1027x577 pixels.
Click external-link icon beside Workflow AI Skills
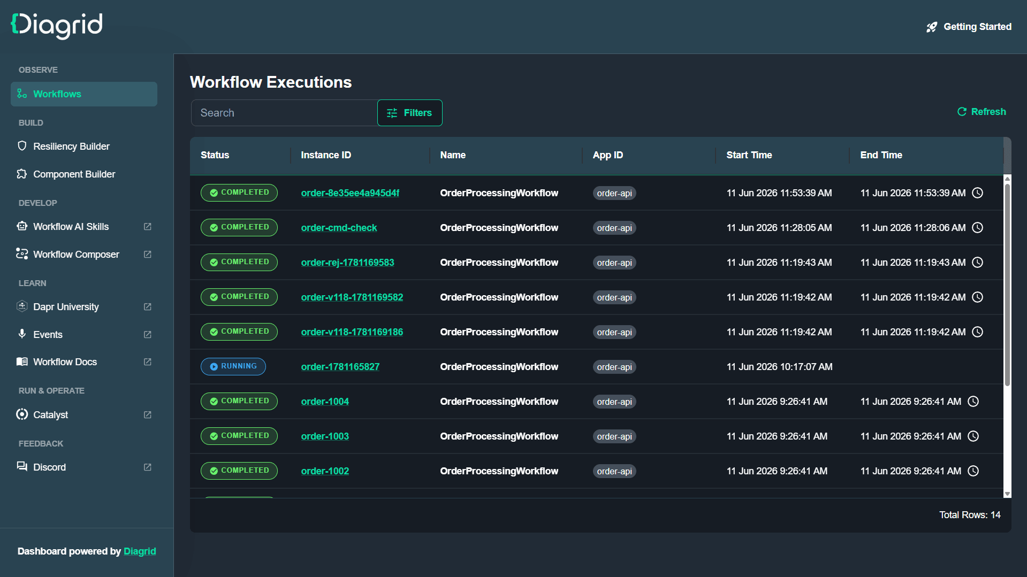148,227
